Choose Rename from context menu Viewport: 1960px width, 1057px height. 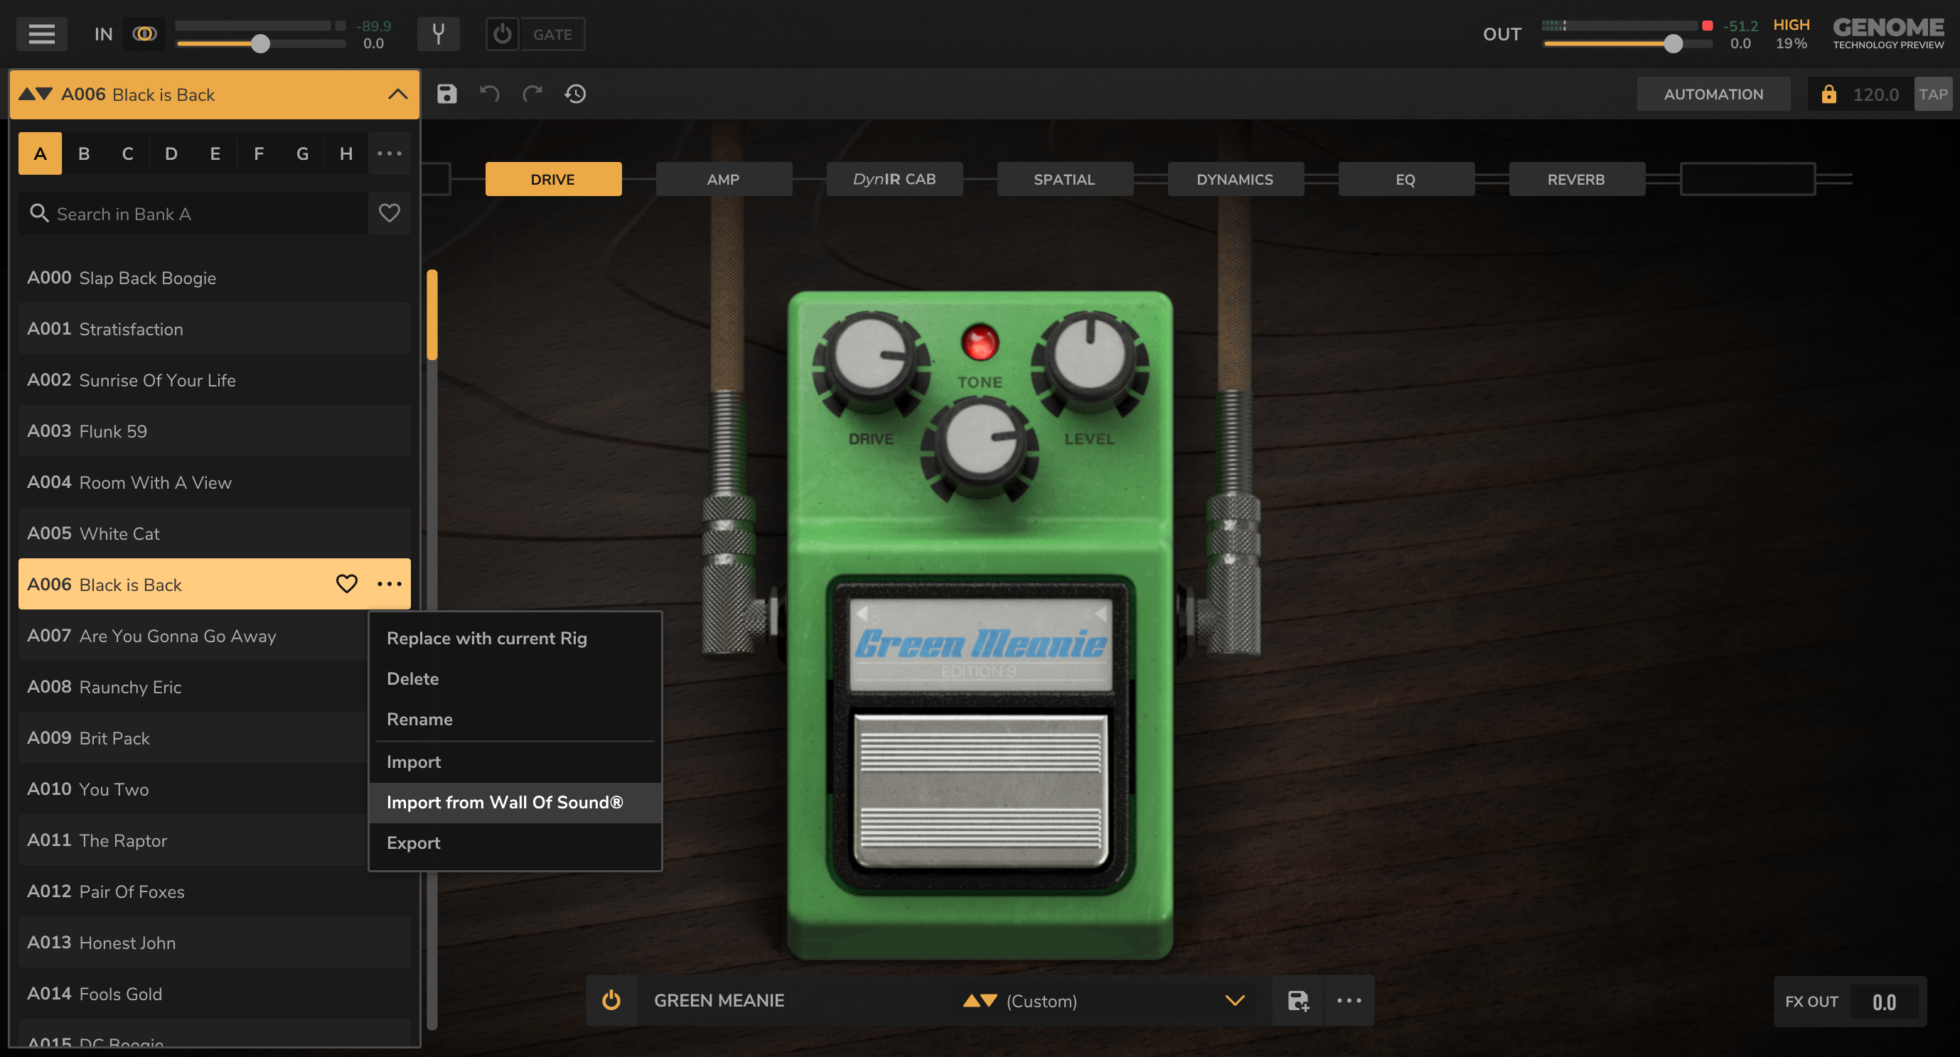(x=515, y=719)
